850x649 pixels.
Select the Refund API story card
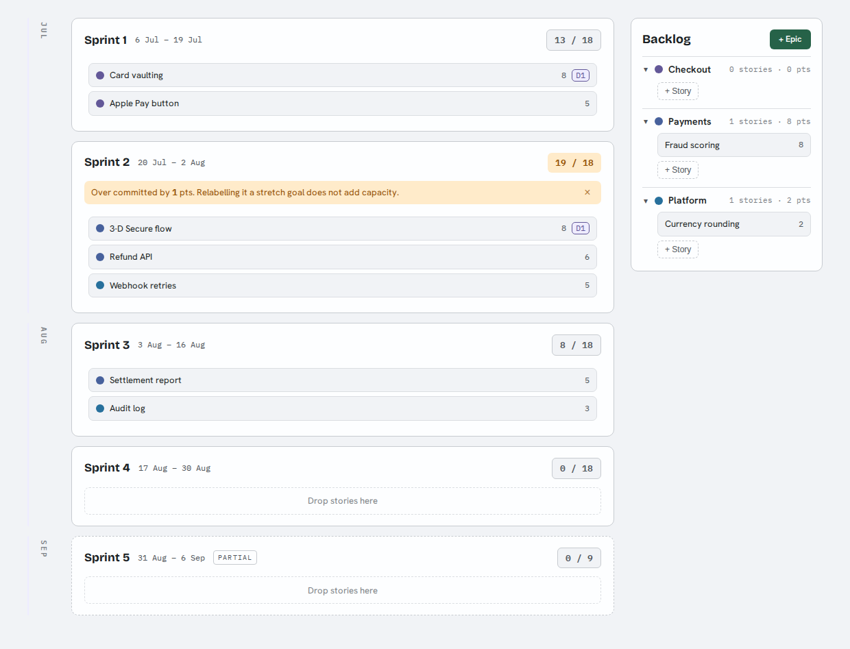click(x=343, y=257)
